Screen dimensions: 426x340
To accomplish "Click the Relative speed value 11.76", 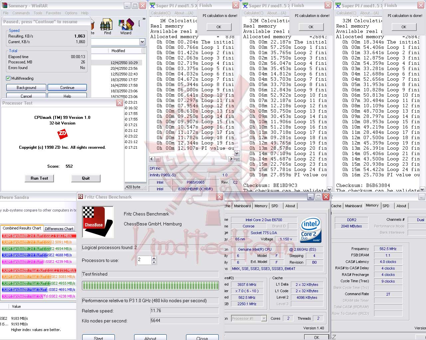I will tap(184, 311).
